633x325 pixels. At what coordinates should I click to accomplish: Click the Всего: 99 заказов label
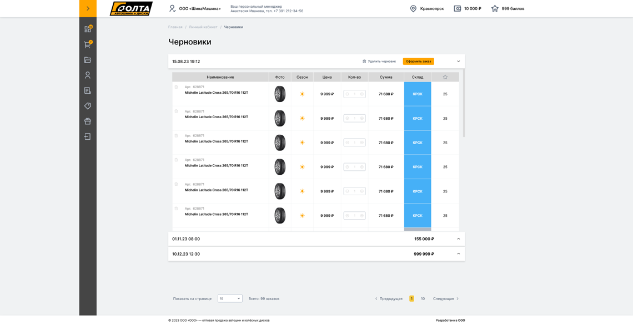(x=264, y=299)
